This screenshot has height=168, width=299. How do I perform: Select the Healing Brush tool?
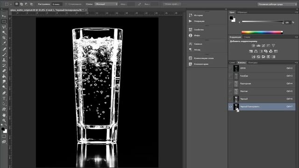[4, 49]
